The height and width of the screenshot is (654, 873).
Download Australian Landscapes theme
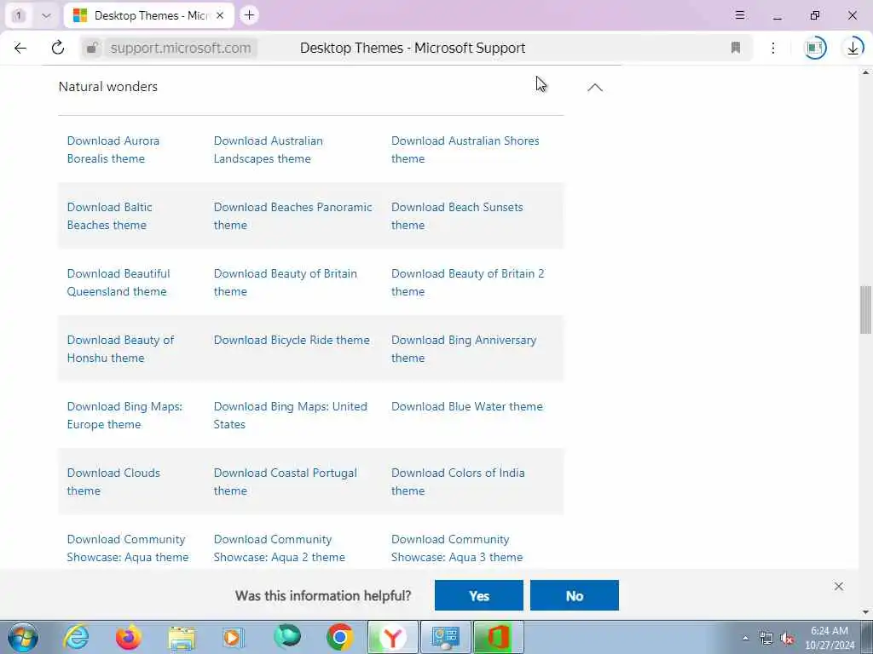[269, 150]
